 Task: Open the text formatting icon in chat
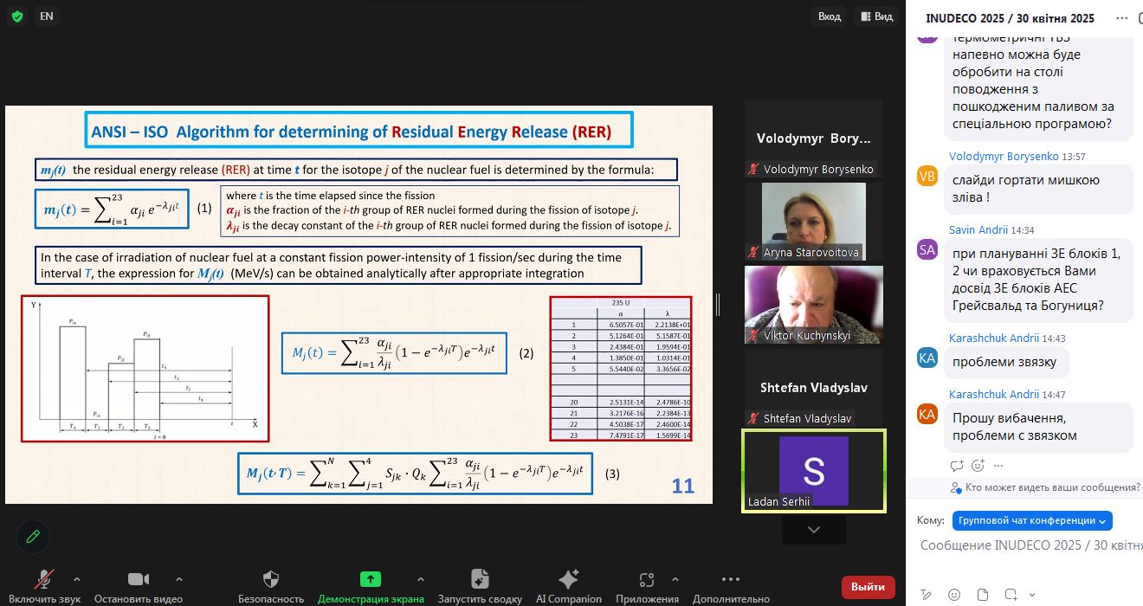pos(927,594)
